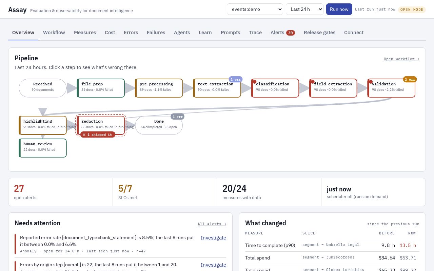Switch to the Agents tab

click(182, 33)
